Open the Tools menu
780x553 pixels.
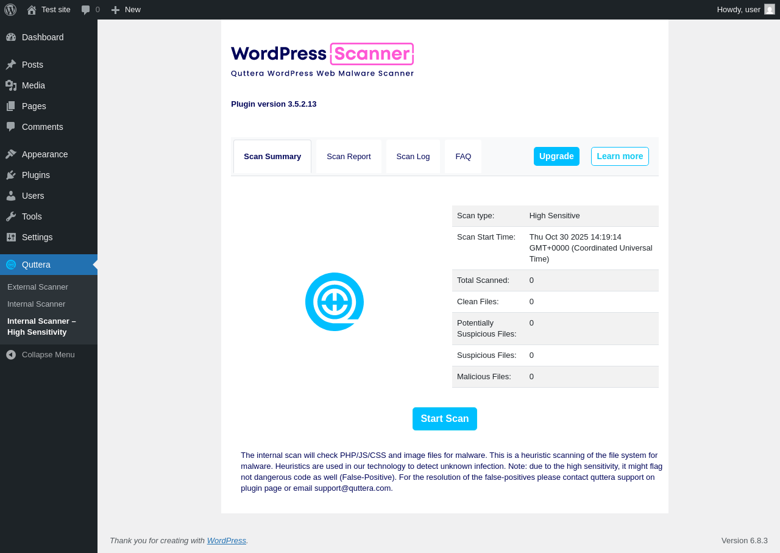point(32,216)
